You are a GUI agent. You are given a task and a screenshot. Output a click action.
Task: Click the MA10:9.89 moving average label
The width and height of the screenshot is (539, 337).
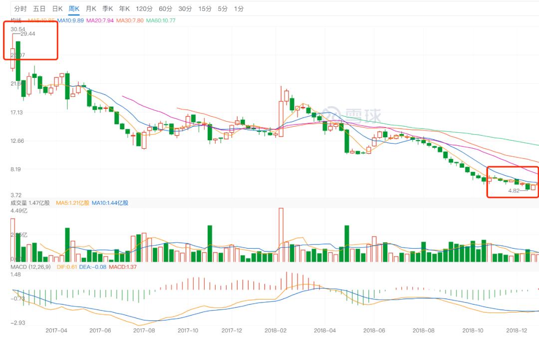70,20
